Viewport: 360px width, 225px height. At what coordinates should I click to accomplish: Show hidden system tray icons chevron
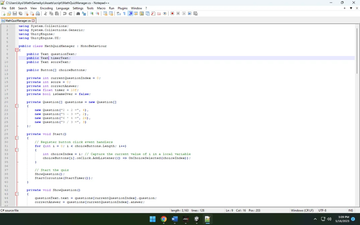click(x=315, y=219)
